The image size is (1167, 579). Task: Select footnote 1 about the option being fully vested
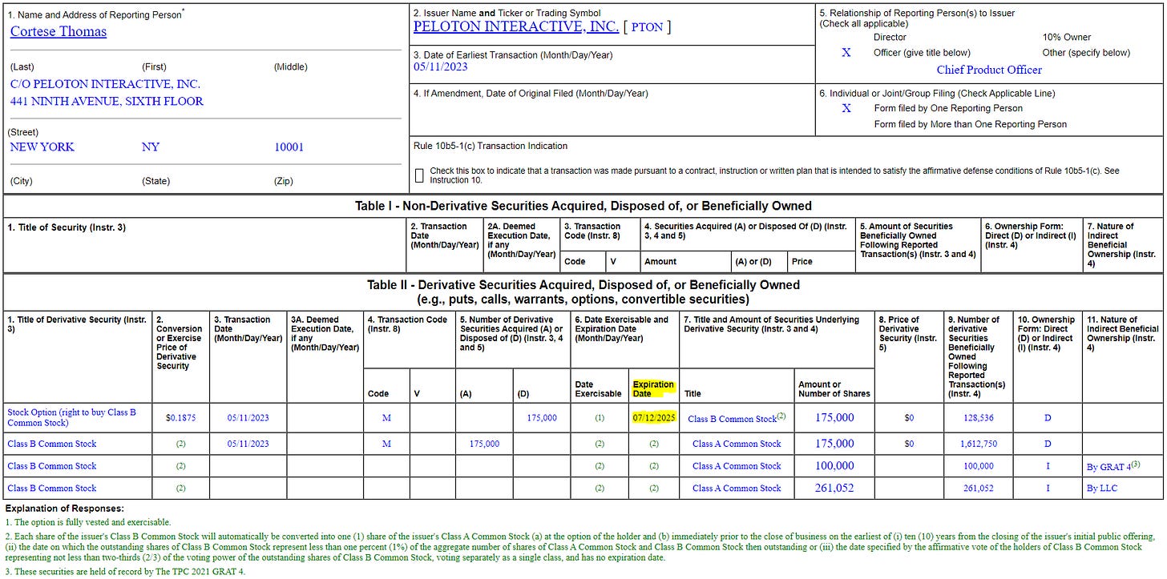pyautogui.click(x=87, y=522)
